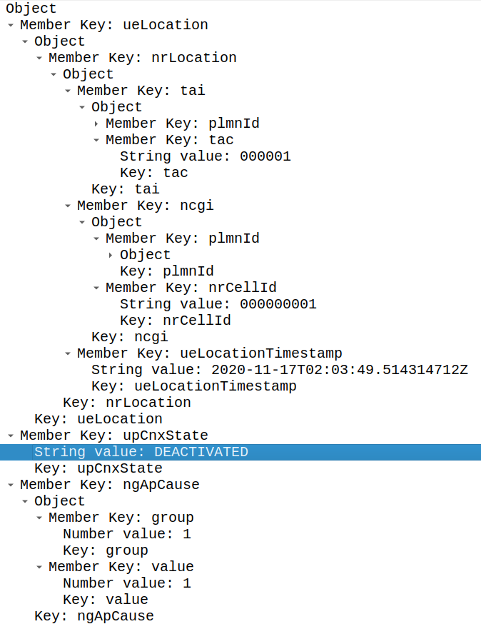Viewport: 481px width, 629px height.
Task: Collapse the ueLocation Member node
Action: tap(10, 25)
